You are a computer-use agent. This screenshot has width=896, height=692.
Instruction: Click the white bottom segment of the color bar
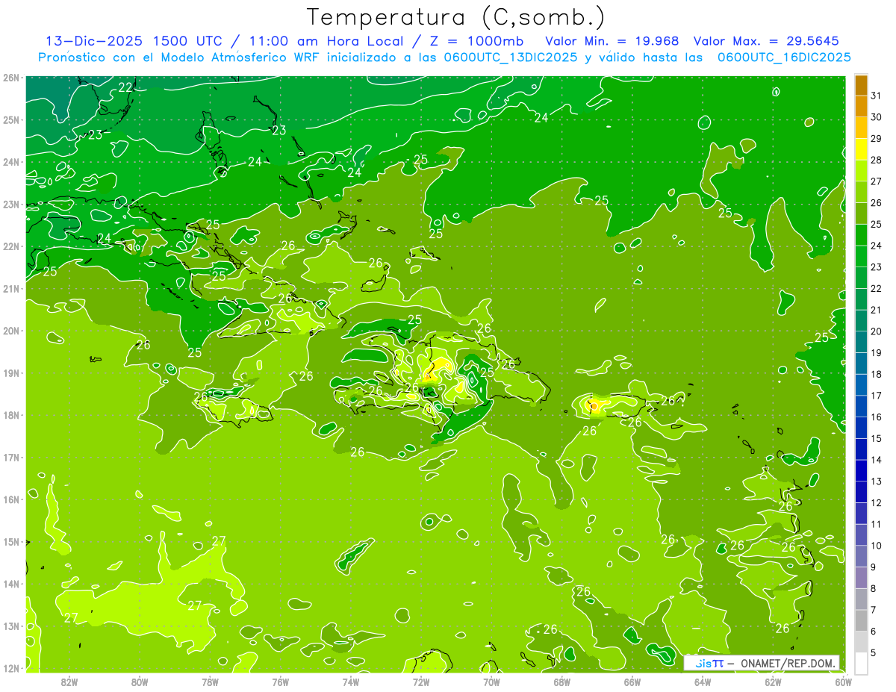tap(861, 663)
